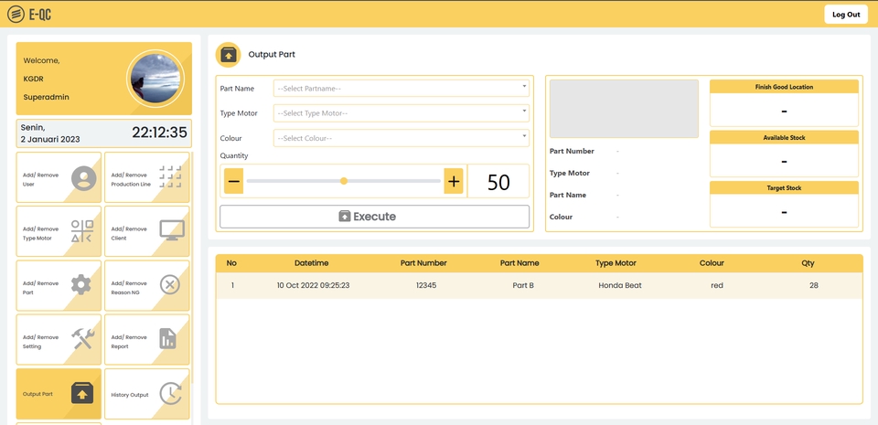The height and width of the screenshot is (425, 878).
Task: Click the E-QC logo icon
Action: [x=16, y=15]
